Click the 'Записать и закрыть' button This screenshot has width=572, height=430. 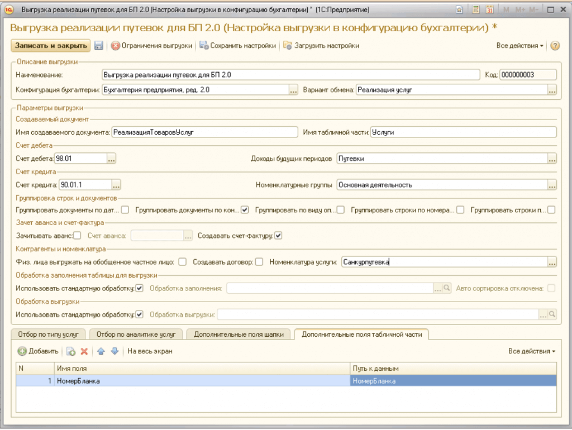click(50, 46)
